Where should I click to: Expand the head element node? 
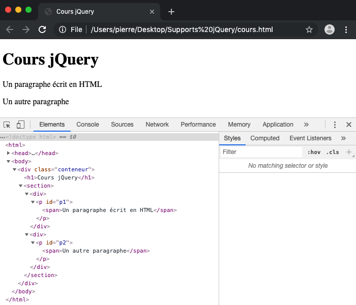pyautogui.click(x=9, y=153)
